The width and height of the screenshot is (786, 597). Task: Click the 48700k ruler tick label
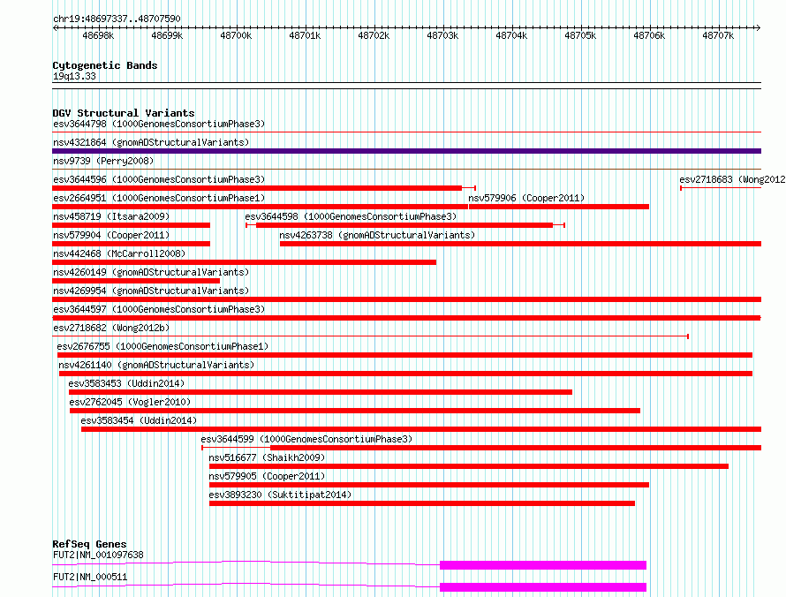236,35
